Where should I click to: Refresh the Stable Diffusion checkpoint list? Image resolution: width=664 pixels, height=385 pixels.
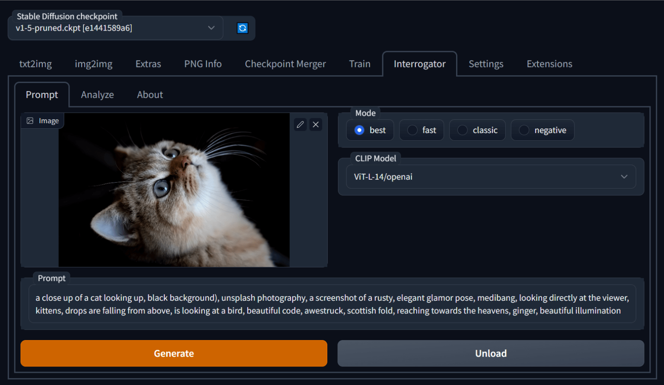(243, 28)
